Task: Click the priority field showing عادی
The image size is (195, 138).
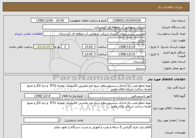Action: point(127,40)
